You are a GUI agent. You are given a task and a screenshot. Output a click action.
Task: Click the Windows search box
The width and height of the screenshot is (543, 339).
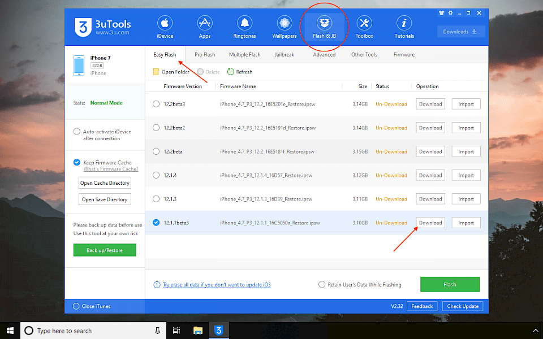tap(93, 331)
